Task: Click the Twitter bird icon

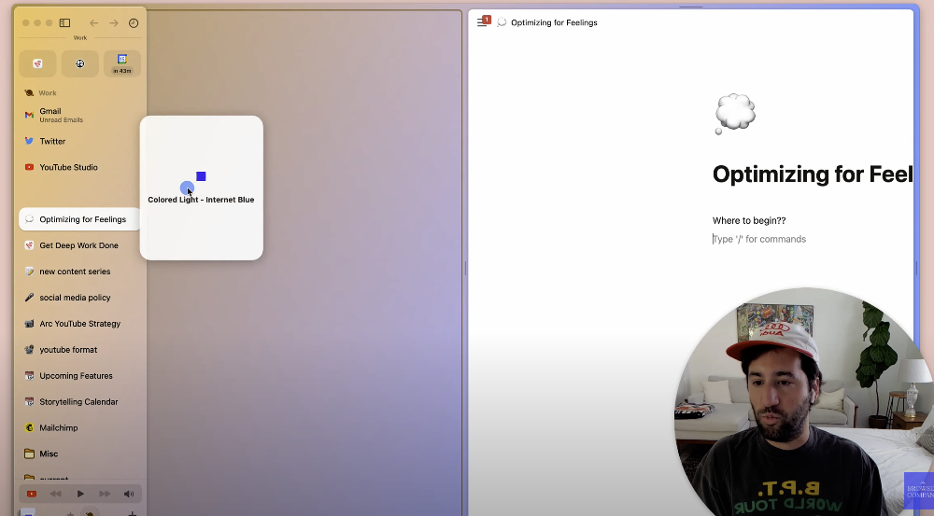Action: pos(29,141)
